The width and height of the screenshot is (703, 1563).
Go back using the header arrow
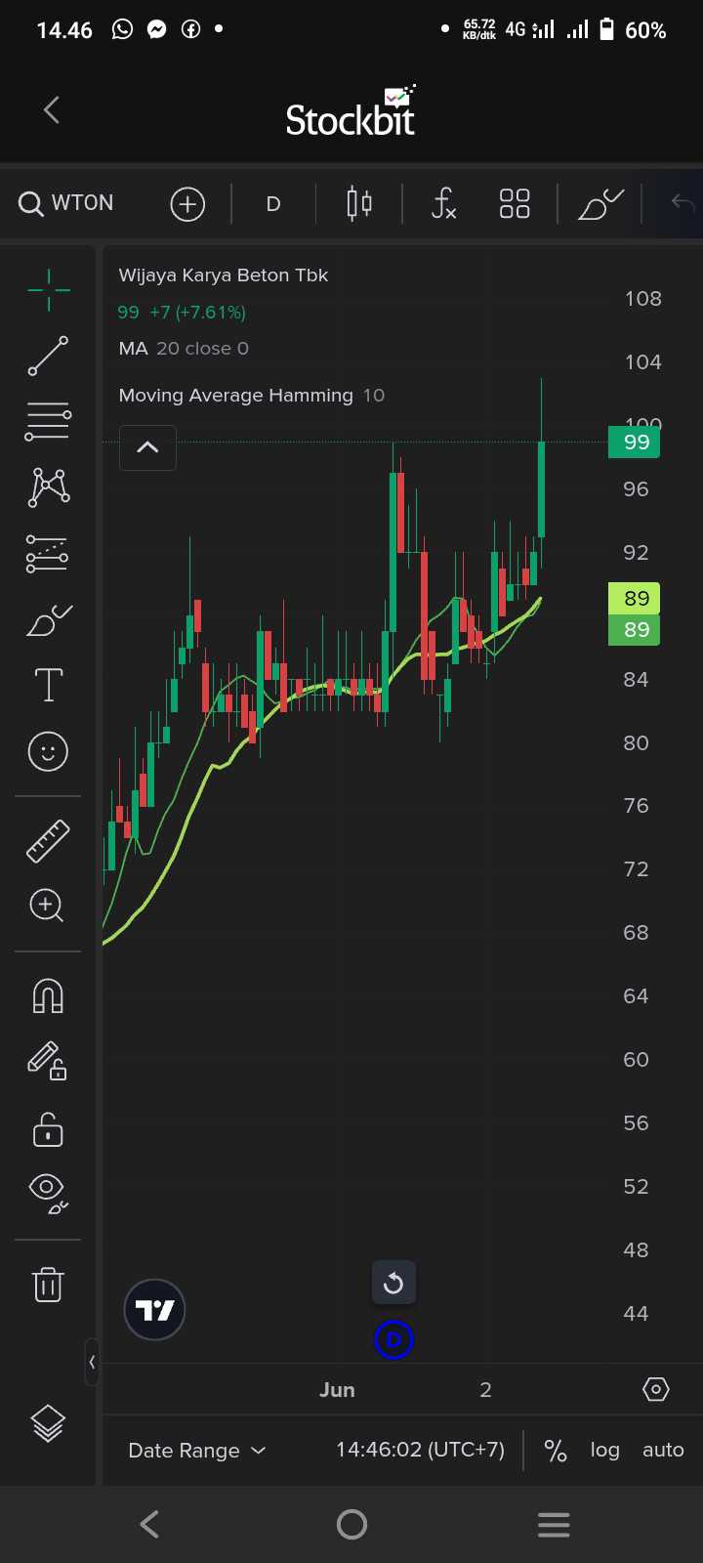(x=52, y=110)
